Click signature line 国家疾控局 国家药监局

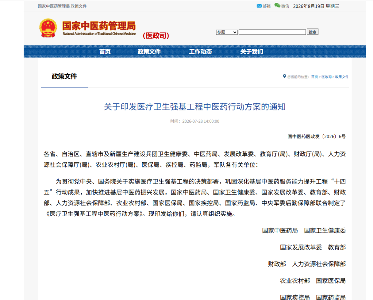[x=313, y=297]
